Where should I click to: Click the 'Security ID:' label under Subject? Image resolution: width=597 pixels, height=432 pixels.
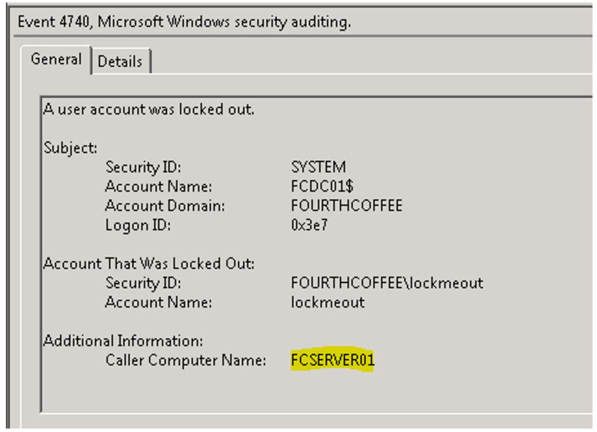coord(143,167)
